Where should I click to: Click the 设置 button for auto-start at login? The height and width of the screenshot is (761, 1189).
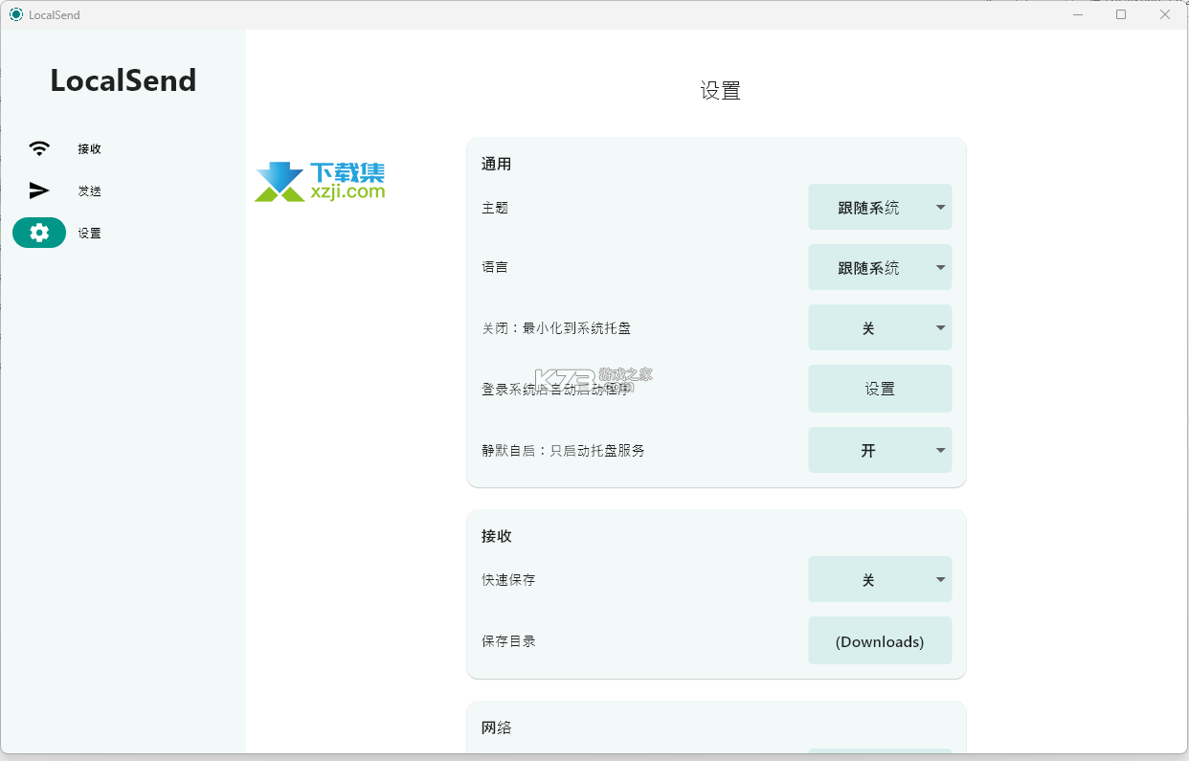click(x=880, y=389)
